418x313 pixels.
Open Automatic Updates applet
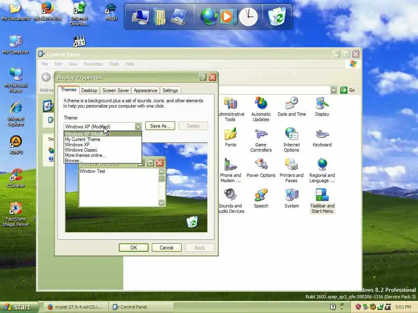tap(261, 109)
